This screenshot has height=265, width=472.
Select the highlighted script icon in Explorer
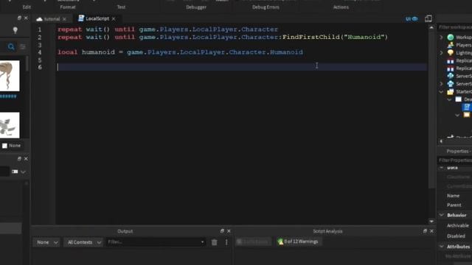click(467, 107)
